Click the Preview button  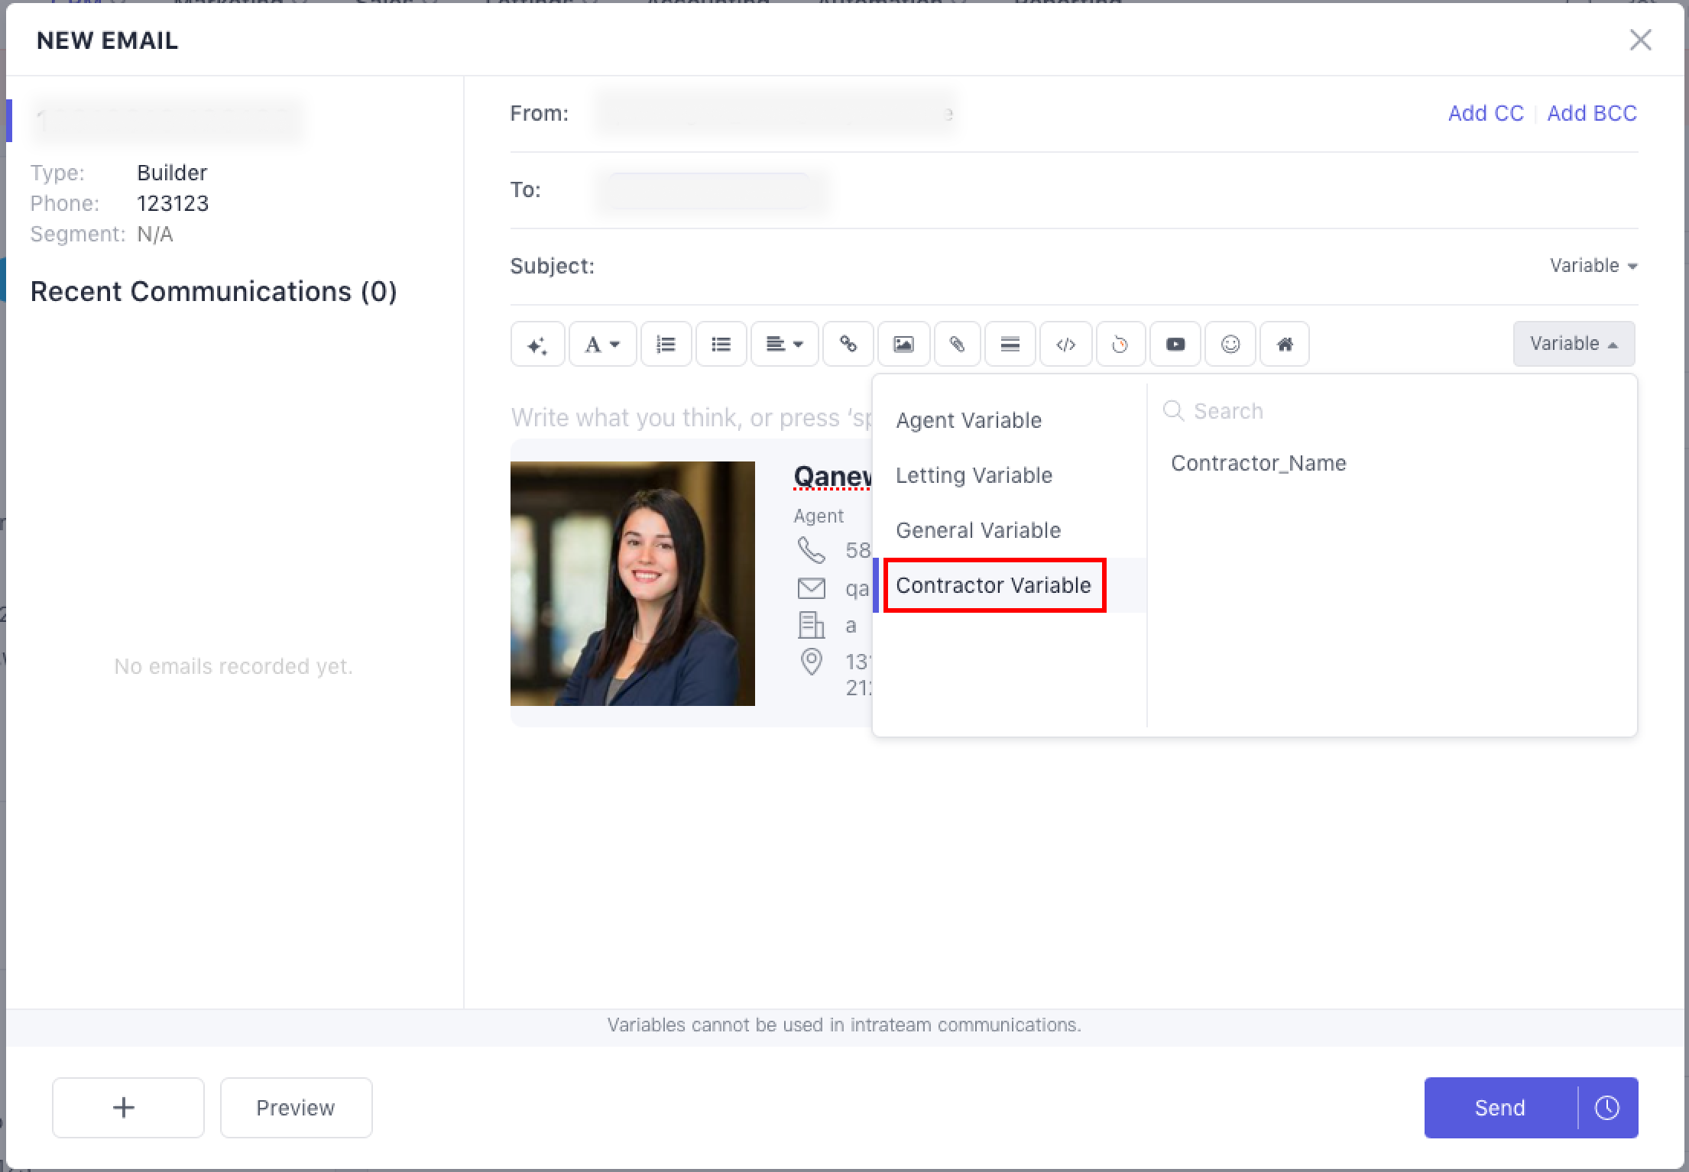pyautogui.click(x=296, y=1108)
